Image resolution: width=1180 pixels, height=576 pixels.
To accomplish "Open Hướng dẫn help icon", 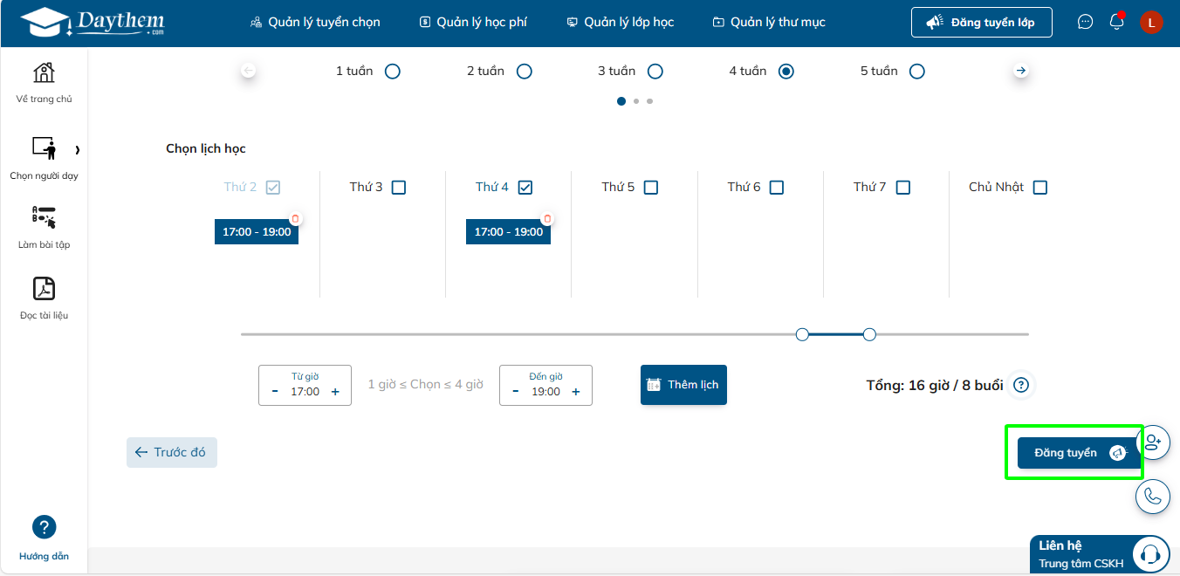I will click(44, 527).
